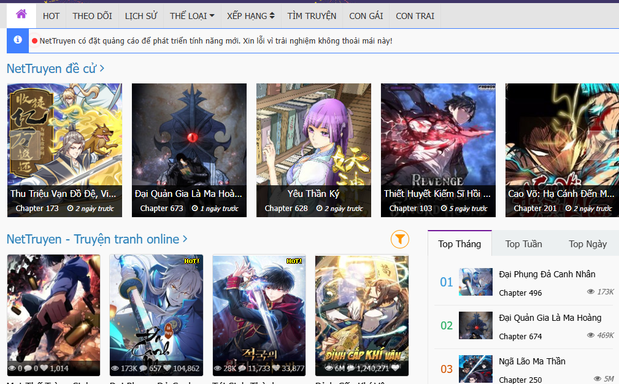Viewport: 619px width, 384px height.
Task: Click the eye icon beside 173K on cover
Action: [115, 368]
